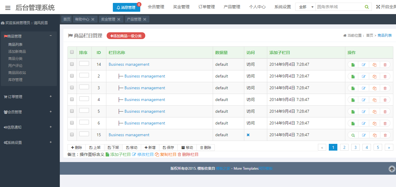396x187 pixels.
Task: Click the sort input for ID 15
Action: point(84,134)
